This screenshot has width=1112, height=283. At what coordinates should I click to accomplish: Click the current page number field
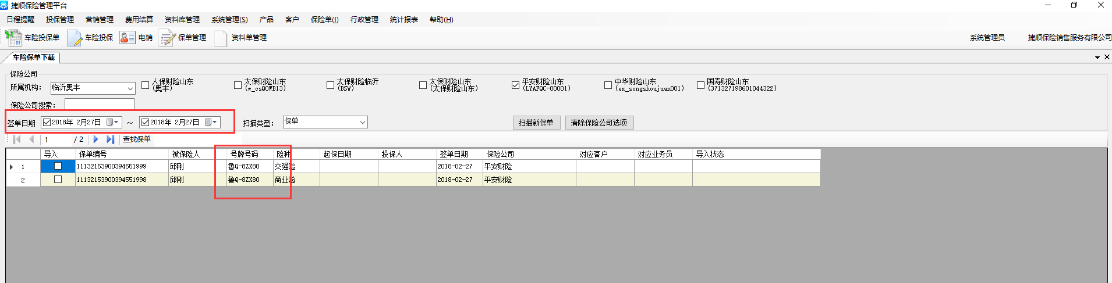(x=56, y=139)
